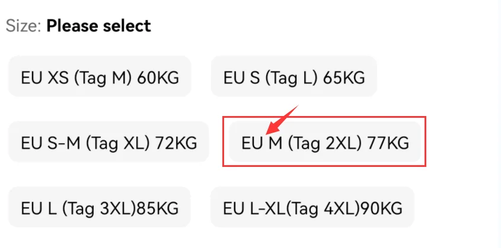Screen dimensions: 501x248
Task: Select the EU XS (Tag M) 60KG size
Action: click(x=99, y=77)
